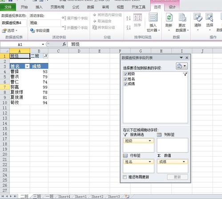Select the row 11 header

pyautogui.click(x=5, y=108)
